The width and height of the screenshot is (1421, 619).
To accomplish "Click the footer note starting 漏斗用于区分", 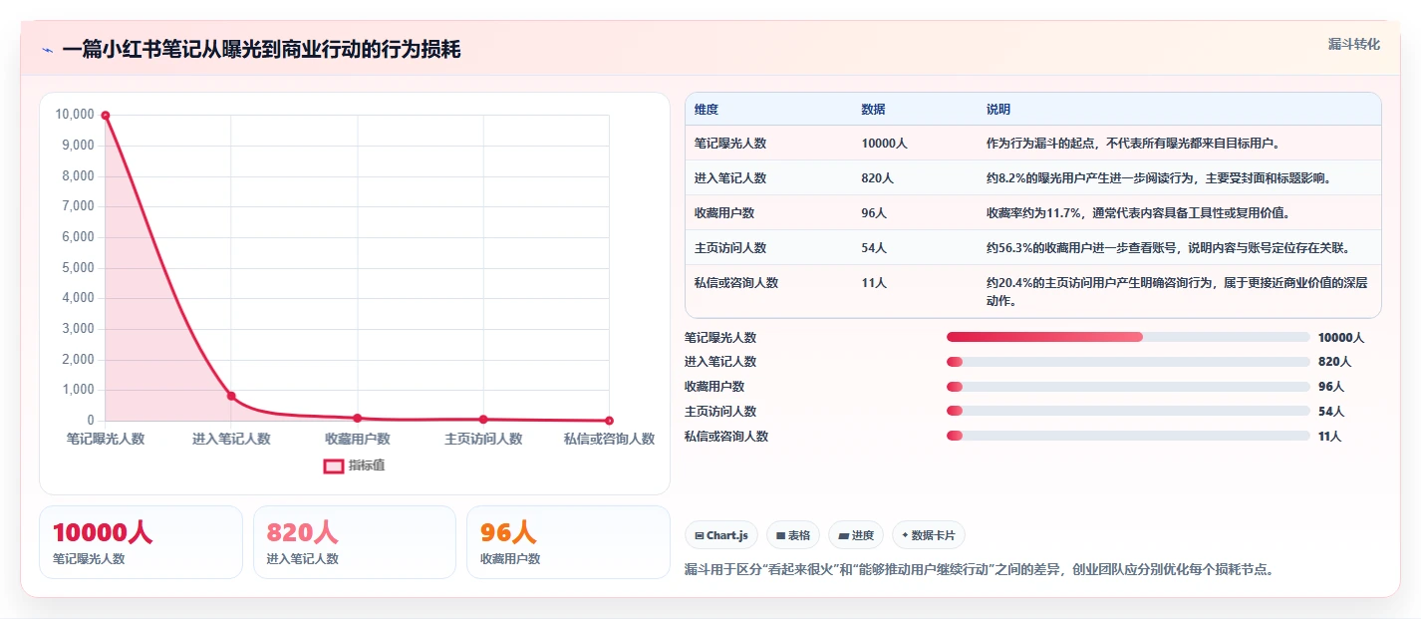I will point(980,570).
